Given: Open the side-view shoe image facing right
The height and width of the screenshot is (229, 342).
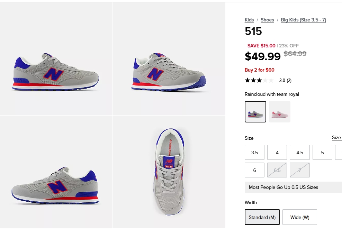Looking at the screenshot, I should pos(56,72).
